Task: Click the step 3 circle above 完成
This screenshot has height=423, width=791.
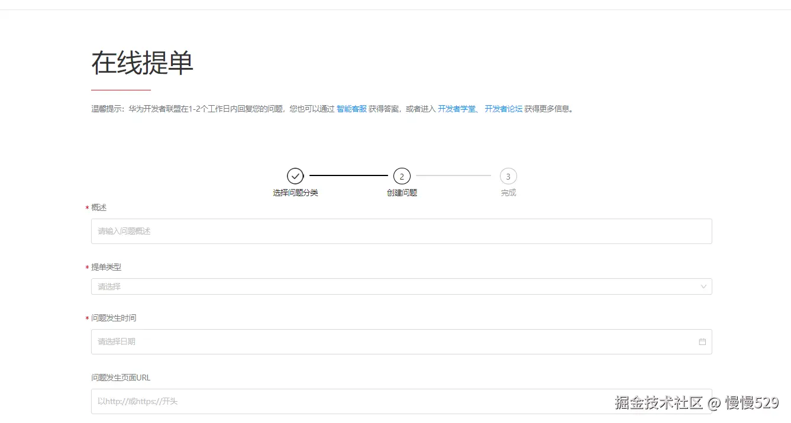Action: tap(508, 176)
